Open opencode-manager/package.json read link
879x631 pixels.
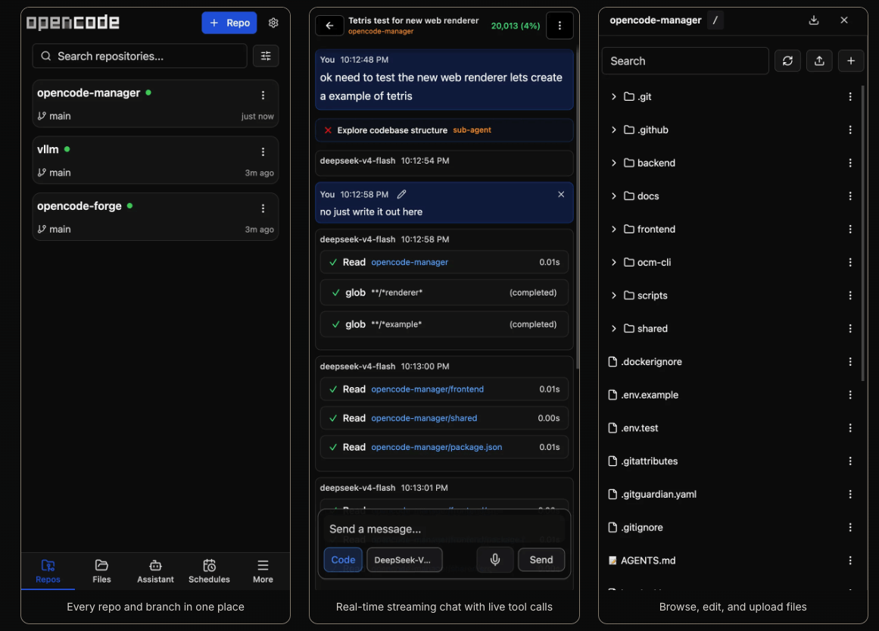coord(437,447)
